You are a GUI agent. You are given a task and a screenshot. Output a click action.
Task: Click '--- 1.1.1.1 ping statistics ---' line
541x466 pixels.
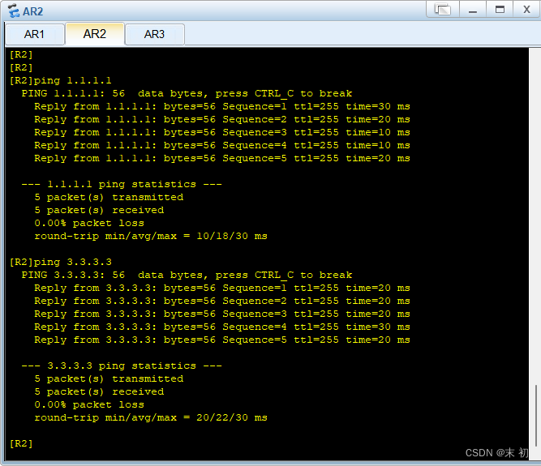tap(122, 185)
